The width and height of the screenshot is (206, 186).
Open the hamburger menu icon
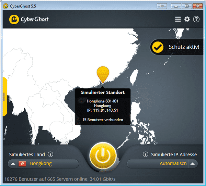[x=178, y=19]
